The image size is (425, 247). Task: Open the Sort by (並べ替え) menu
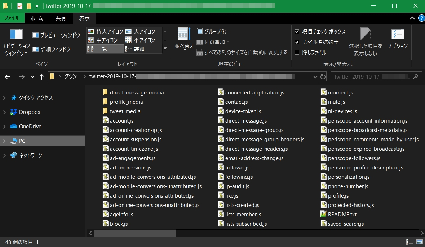184,40
